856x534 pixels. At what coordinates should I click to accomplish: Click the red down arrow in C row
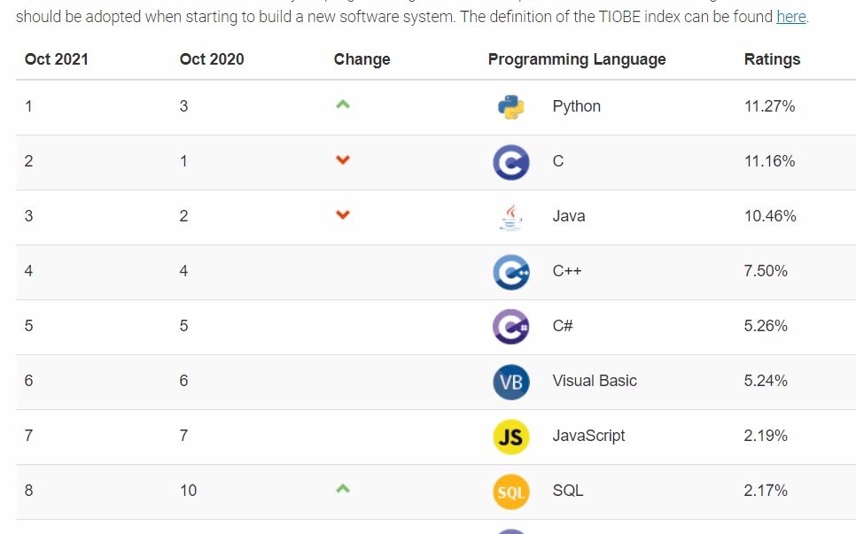343,160
